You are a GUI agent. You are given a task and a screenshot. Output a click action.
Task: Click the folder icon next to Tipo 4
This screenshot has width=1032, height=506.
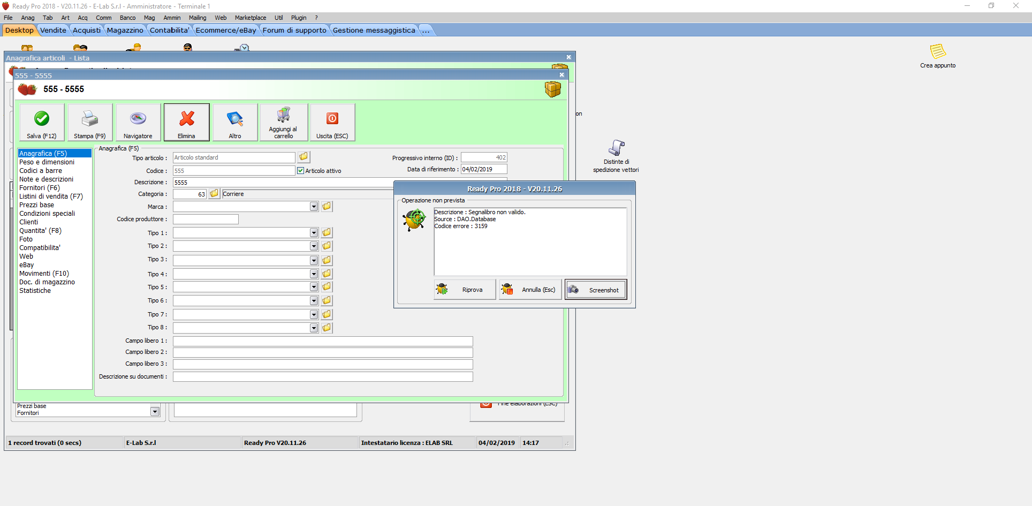coord(327,274)
